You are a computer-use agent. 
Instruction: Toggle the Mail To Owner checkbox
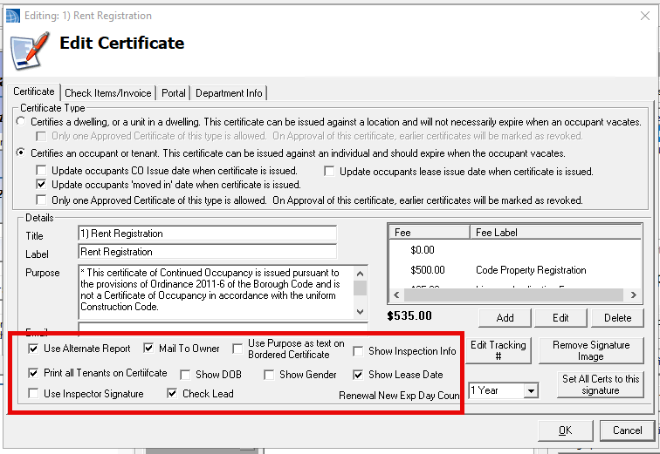148,349
